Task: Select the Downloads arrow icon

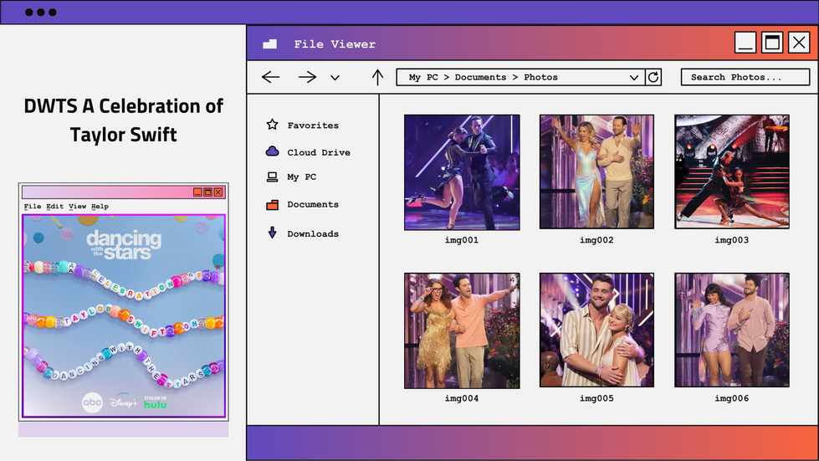Action: coord(272,233)
